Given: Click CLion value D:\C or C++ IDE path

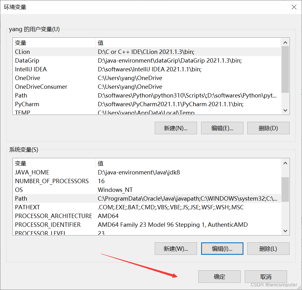Looking at the screenshot, I should pos(146,52).
